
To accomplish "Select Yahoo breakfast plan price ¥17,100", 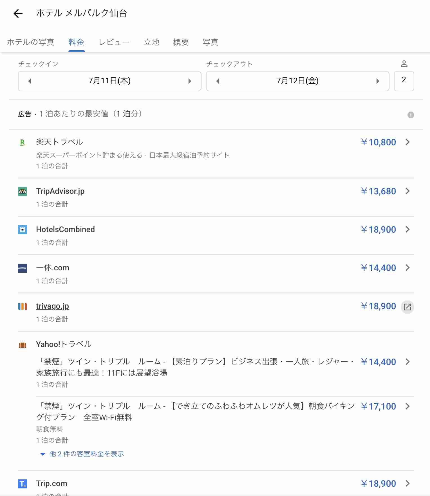I will coord(378,406).
